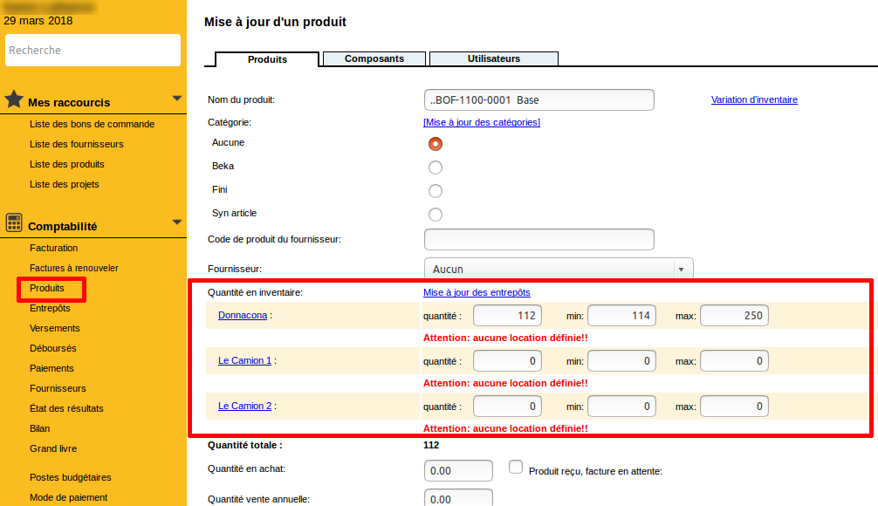Open the Fournisseur dropdown

click(x=558, y=270)
